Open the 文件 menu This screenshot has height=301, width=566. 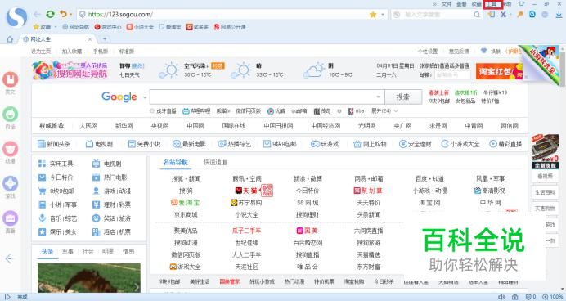pos(447,4)
